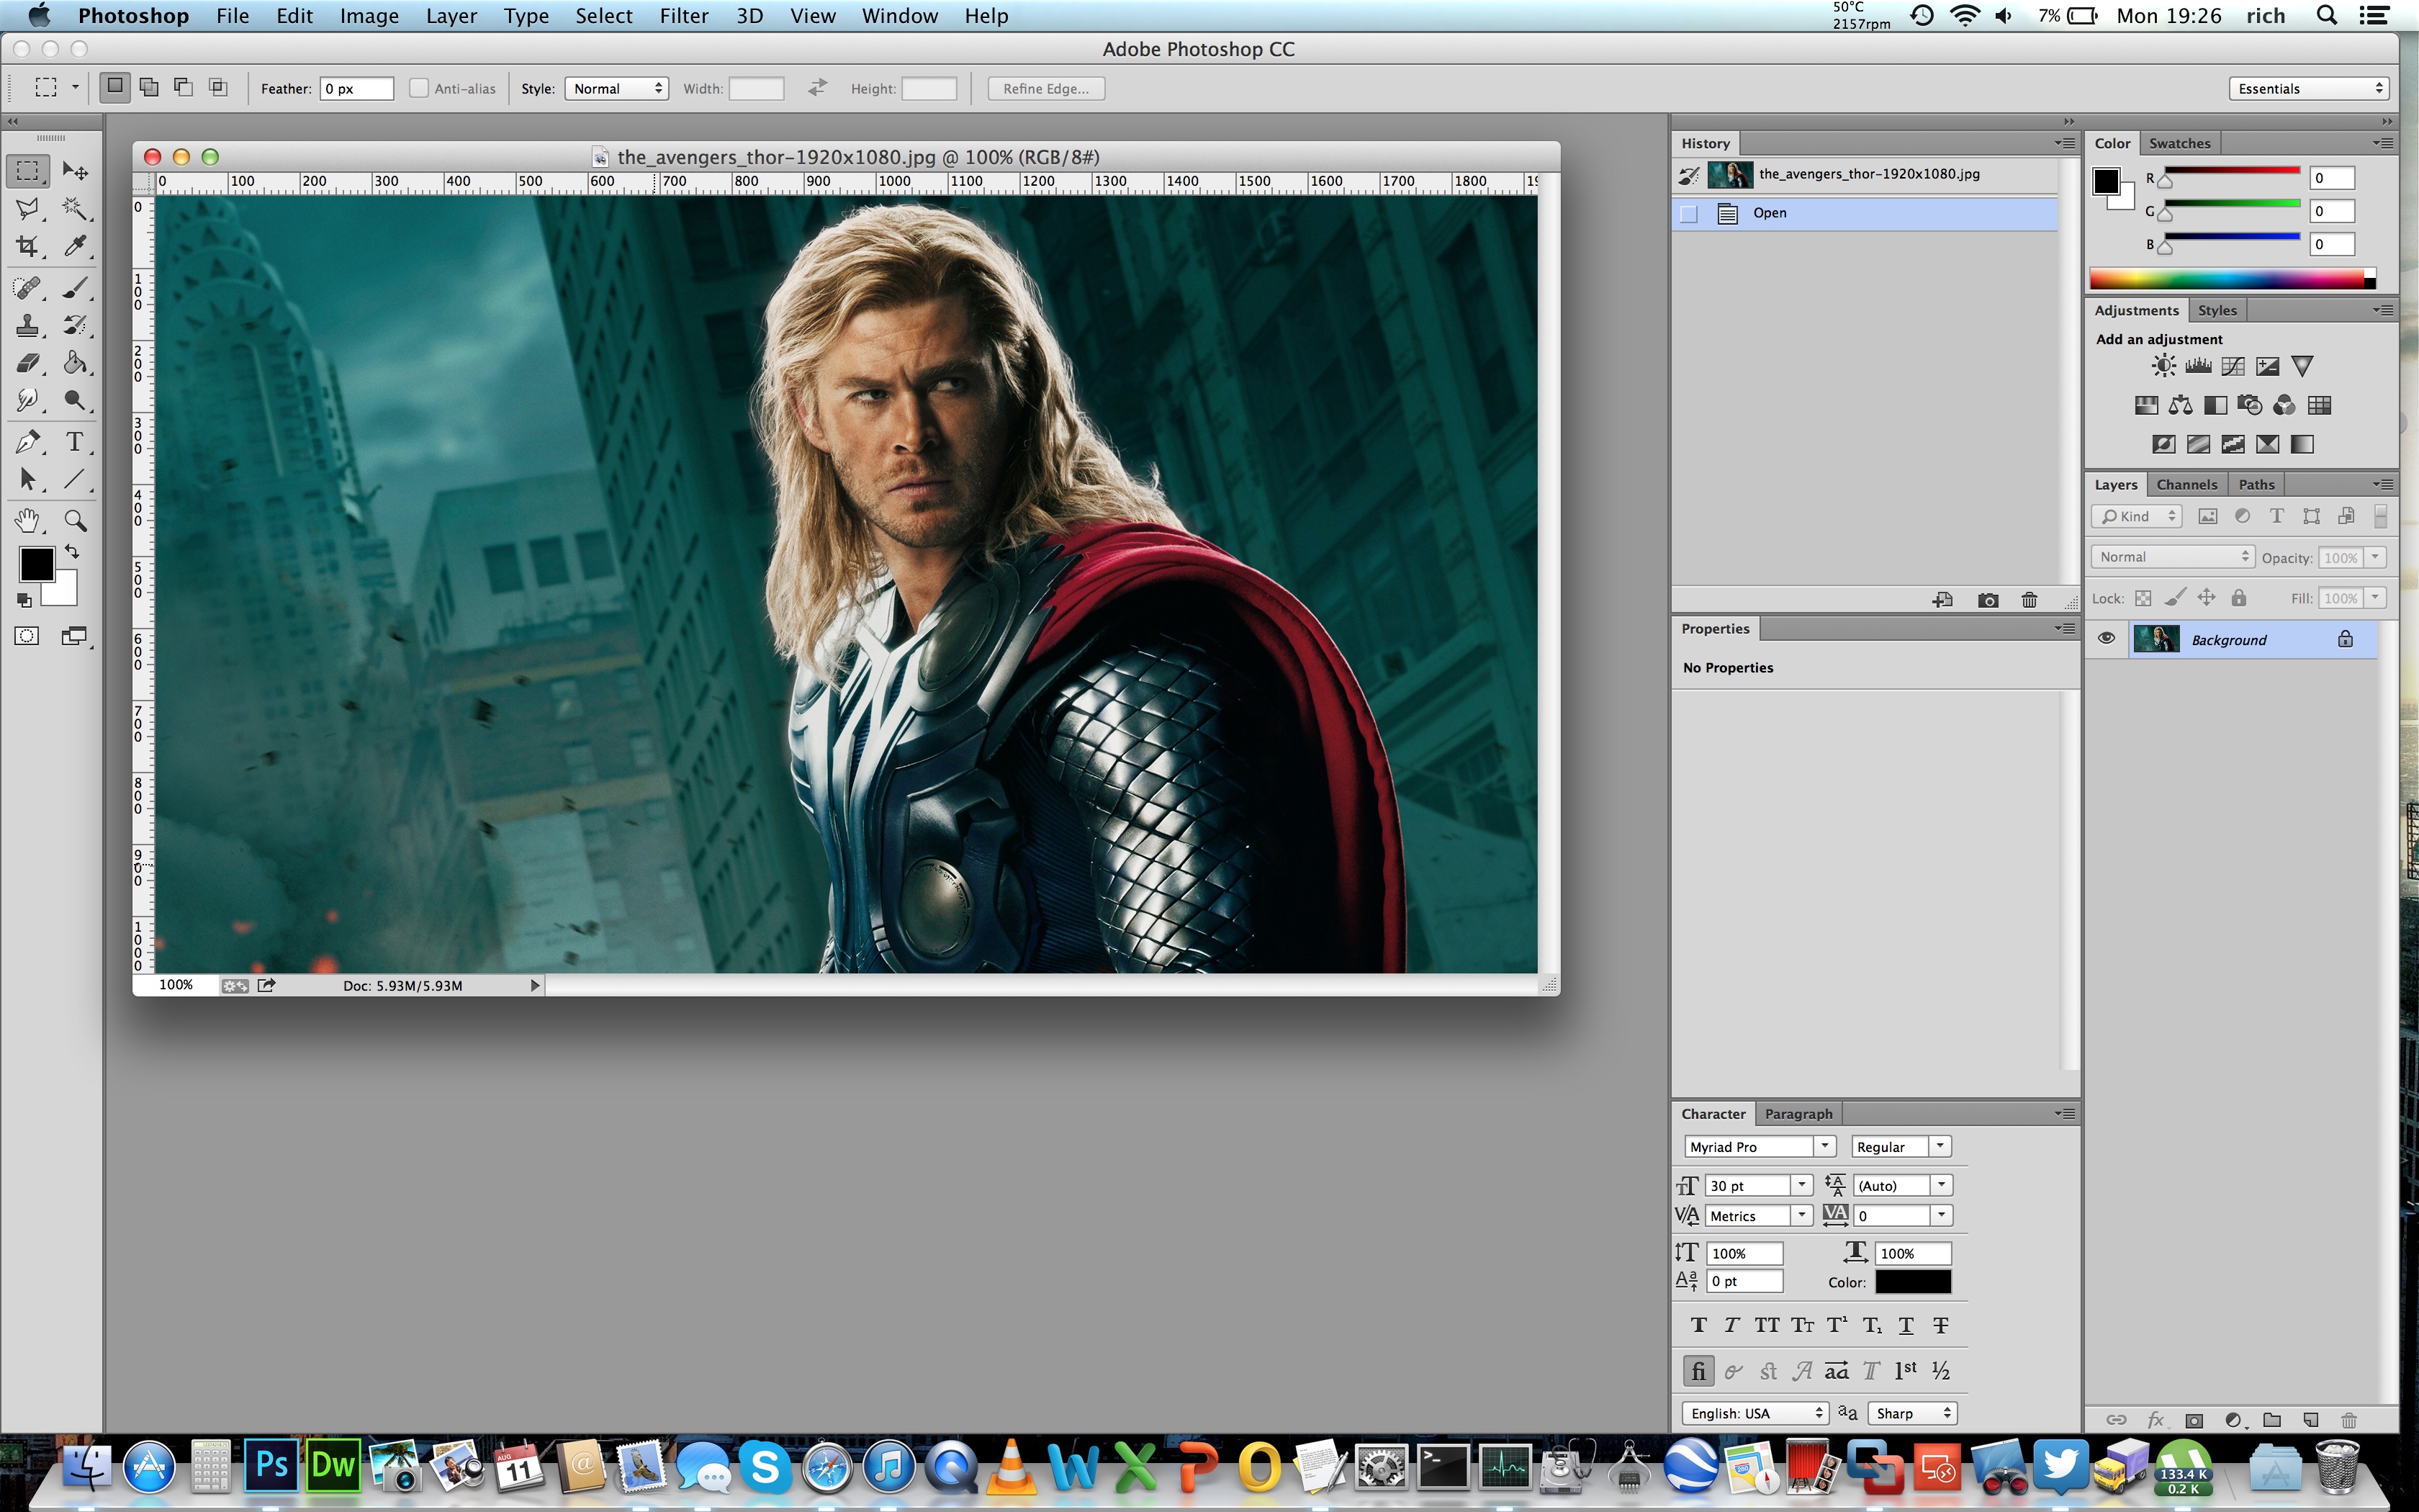Open the Essentials workspace dropdown
This screenshot has width=2419, height=1512.
(x=2308, y=88)
